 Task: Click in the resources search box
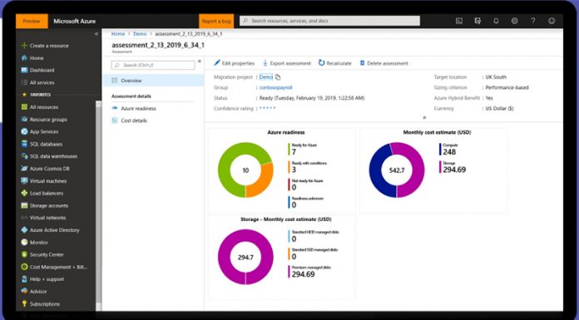329,21
